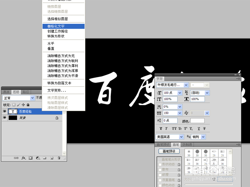Open the leading dropdown (自动)
Screen dimensions: 250x187
[x=207, y=93]
